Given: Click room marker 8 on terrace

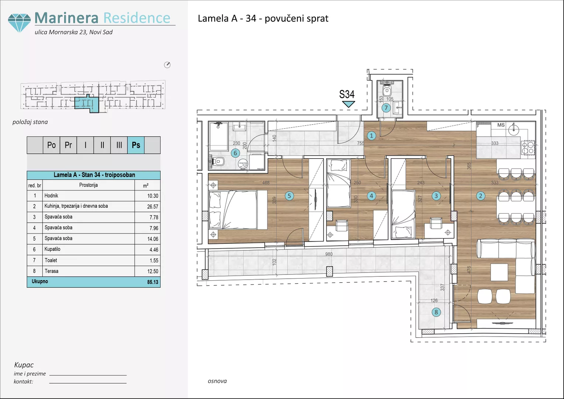Looking at the screenshot, I should [436, 312].
